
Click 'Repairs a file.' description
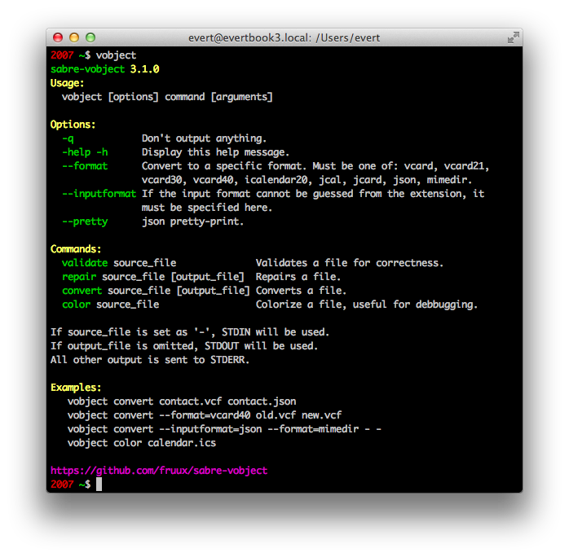click(298, 277)
